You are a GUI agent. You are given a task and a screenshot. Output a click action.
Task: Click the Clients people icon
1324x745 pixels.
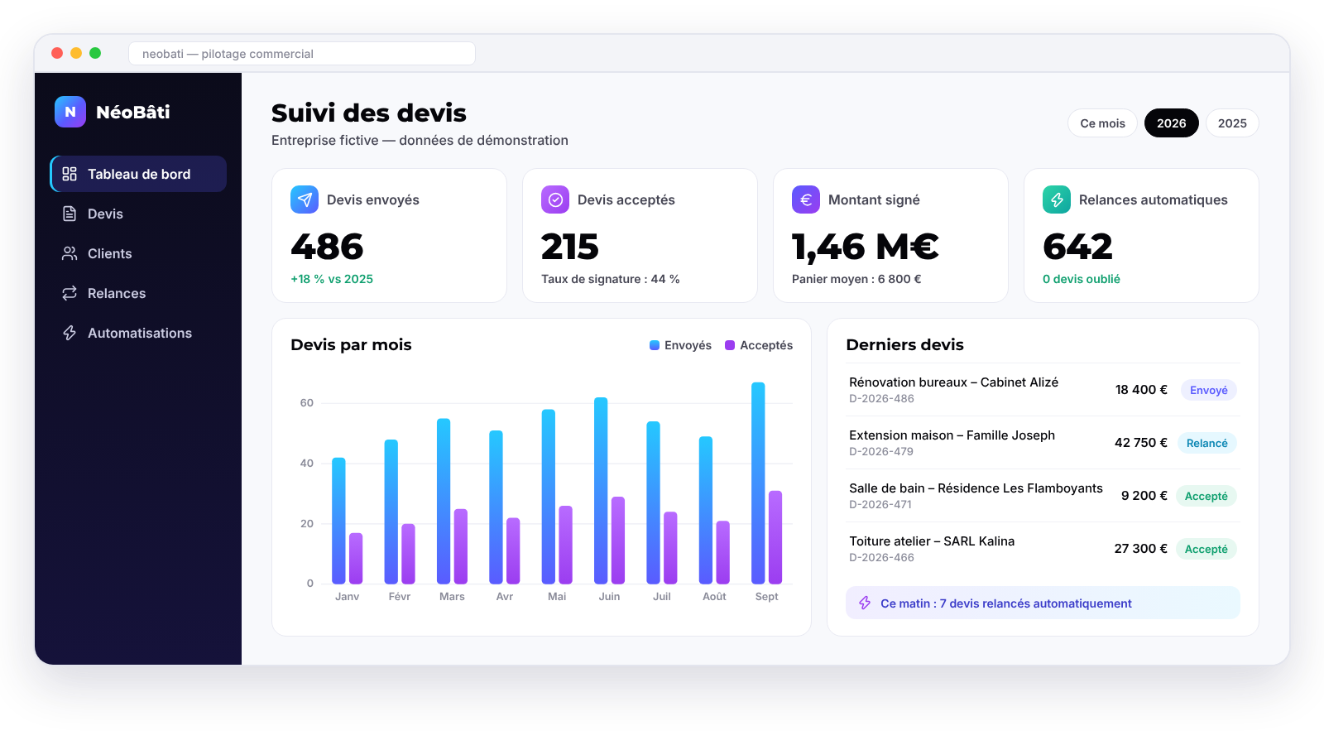pos(70,253)
